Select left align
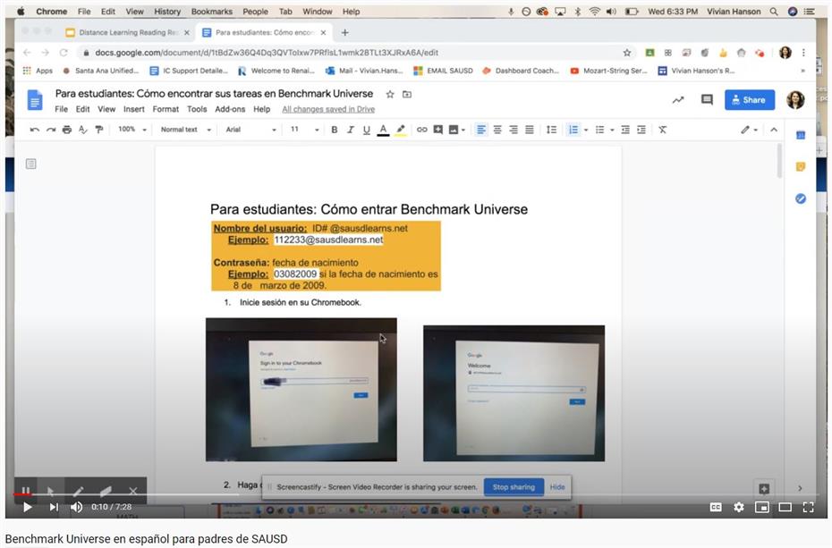Viewport: 832px width, 548px height. 481,130
